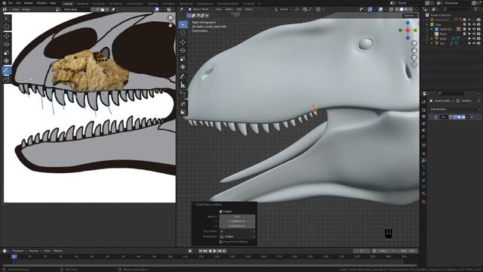Screen dimensions: 483x272
Task: Open the File menu
Action: point(10,3)
